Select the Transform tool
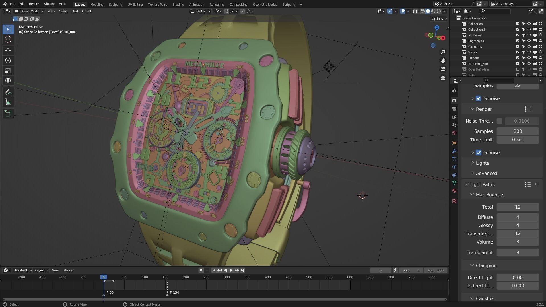 tap(8, 81)
